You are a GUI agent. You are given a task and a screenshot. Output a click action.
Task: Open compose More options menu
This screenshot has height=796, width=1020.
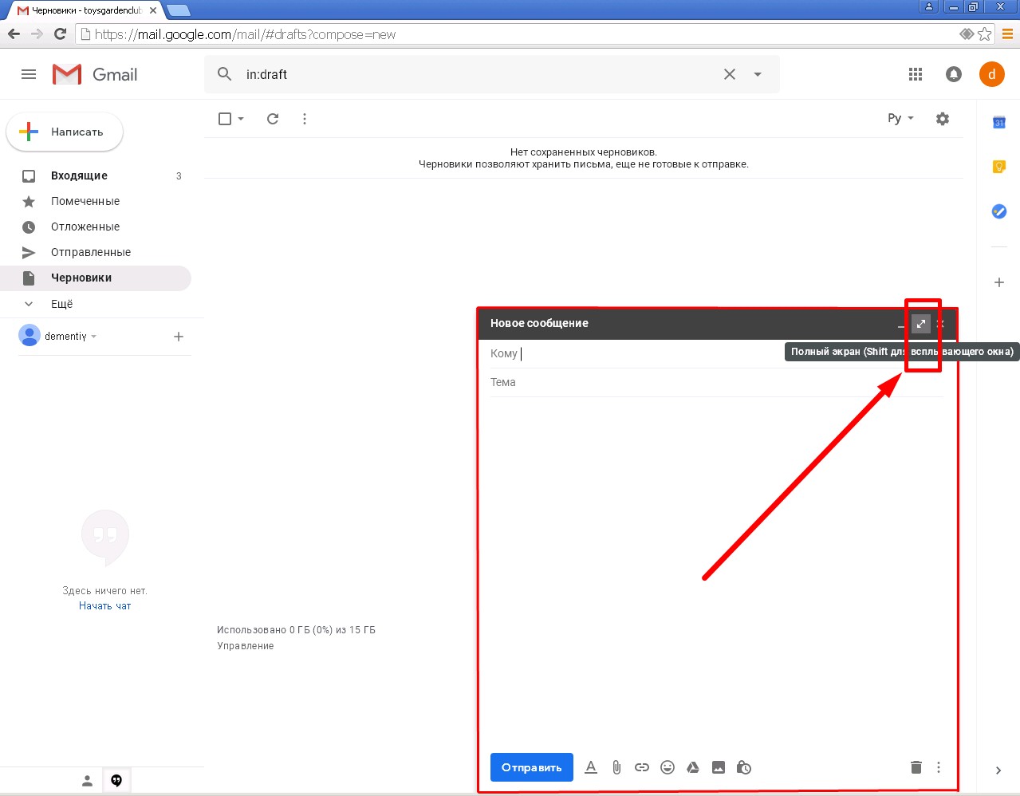click(x=939, y=767)
